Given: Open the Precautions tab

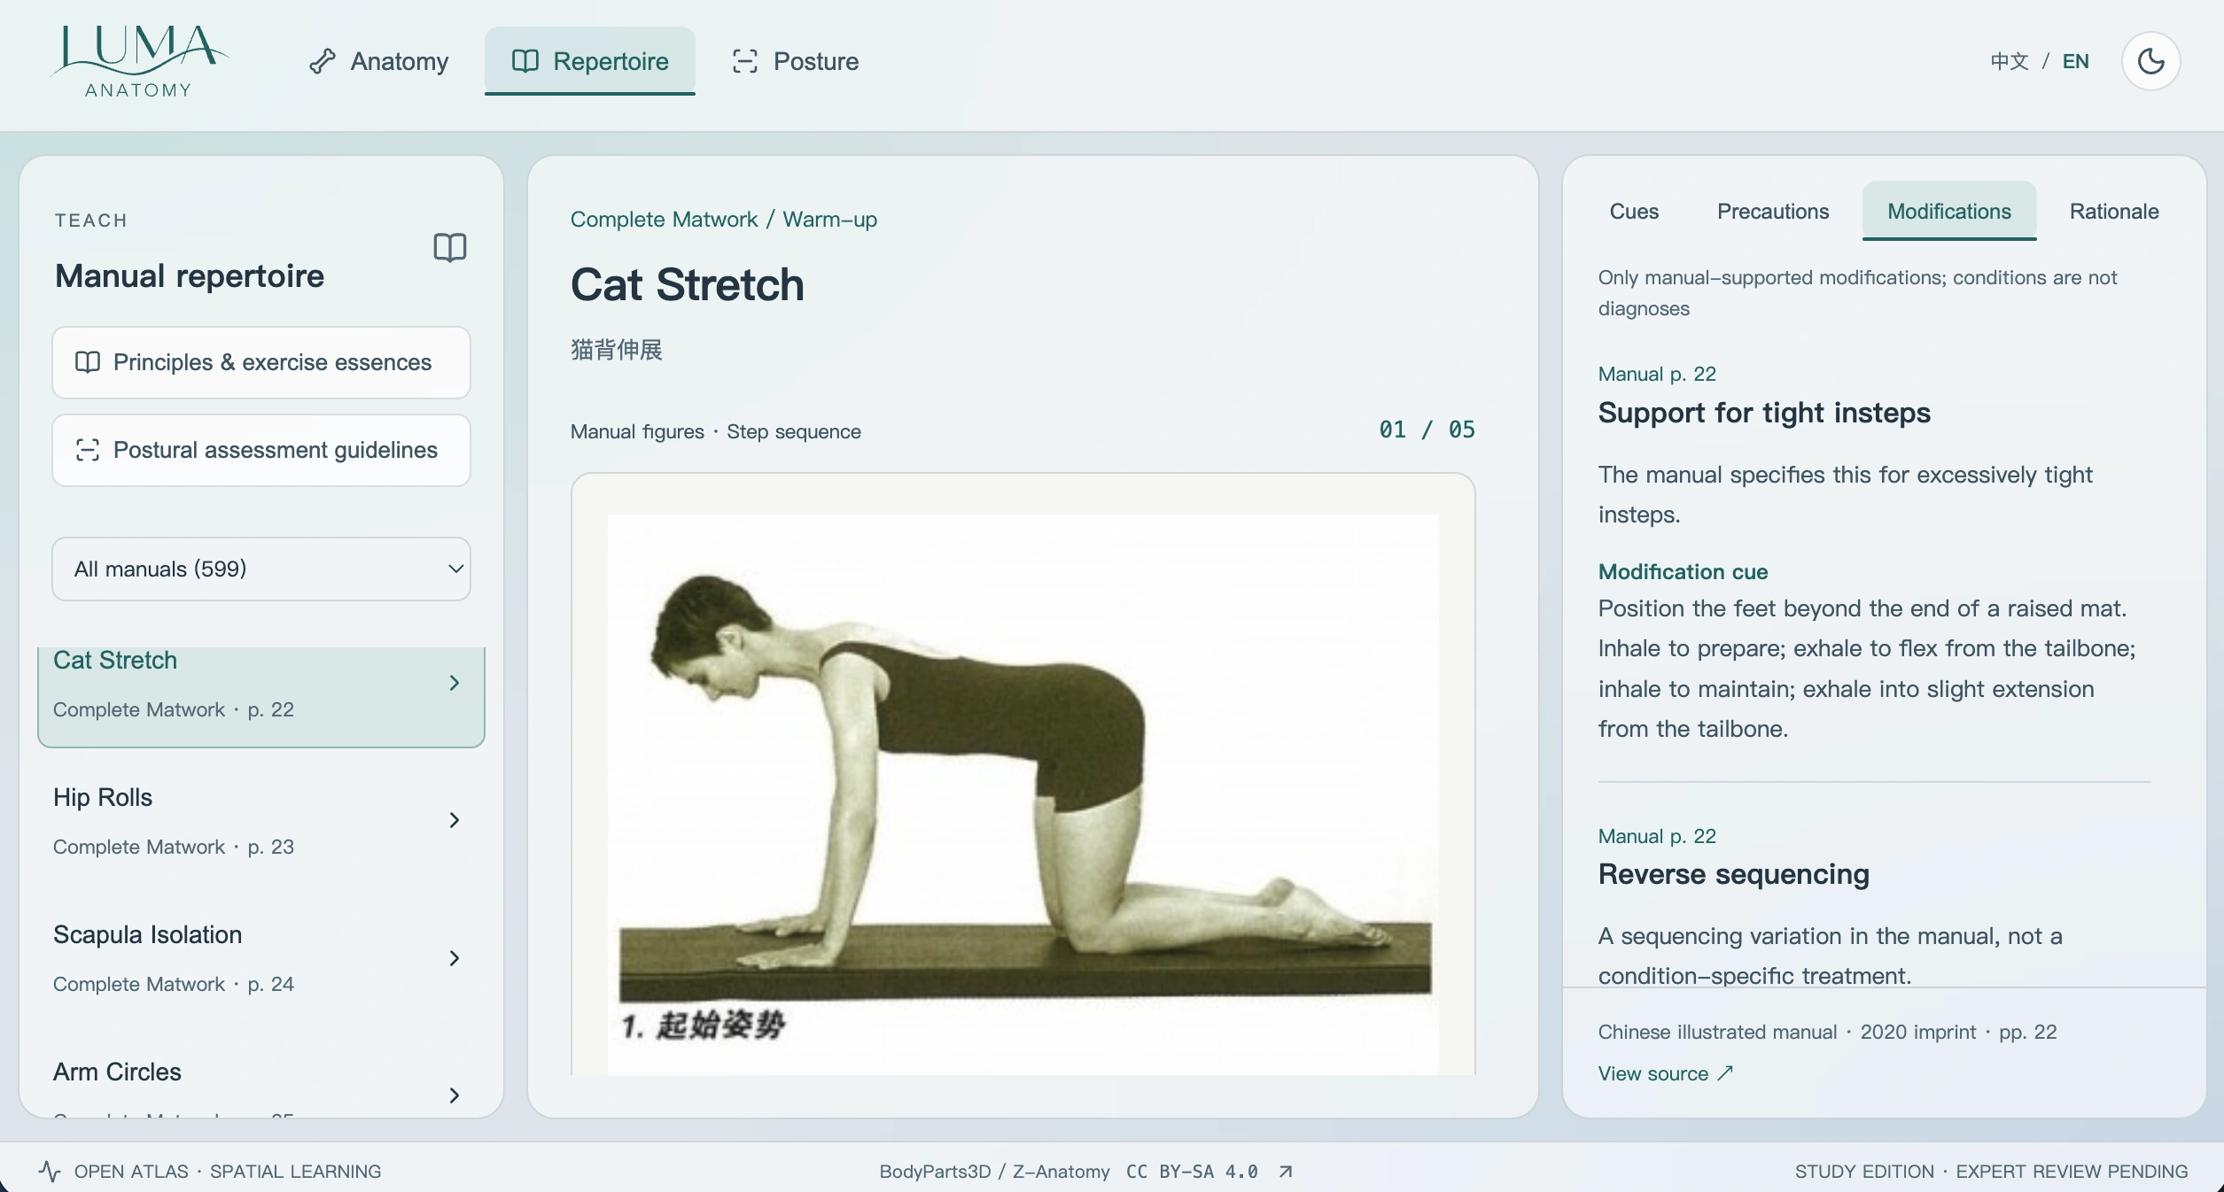Looking at the screenshot, I should [x=1773, y=211].
